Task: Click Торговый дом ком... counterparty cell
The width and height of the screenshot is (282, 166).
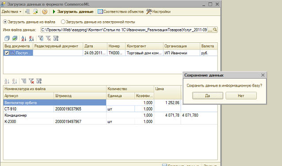Action: (x=144, y=53)
